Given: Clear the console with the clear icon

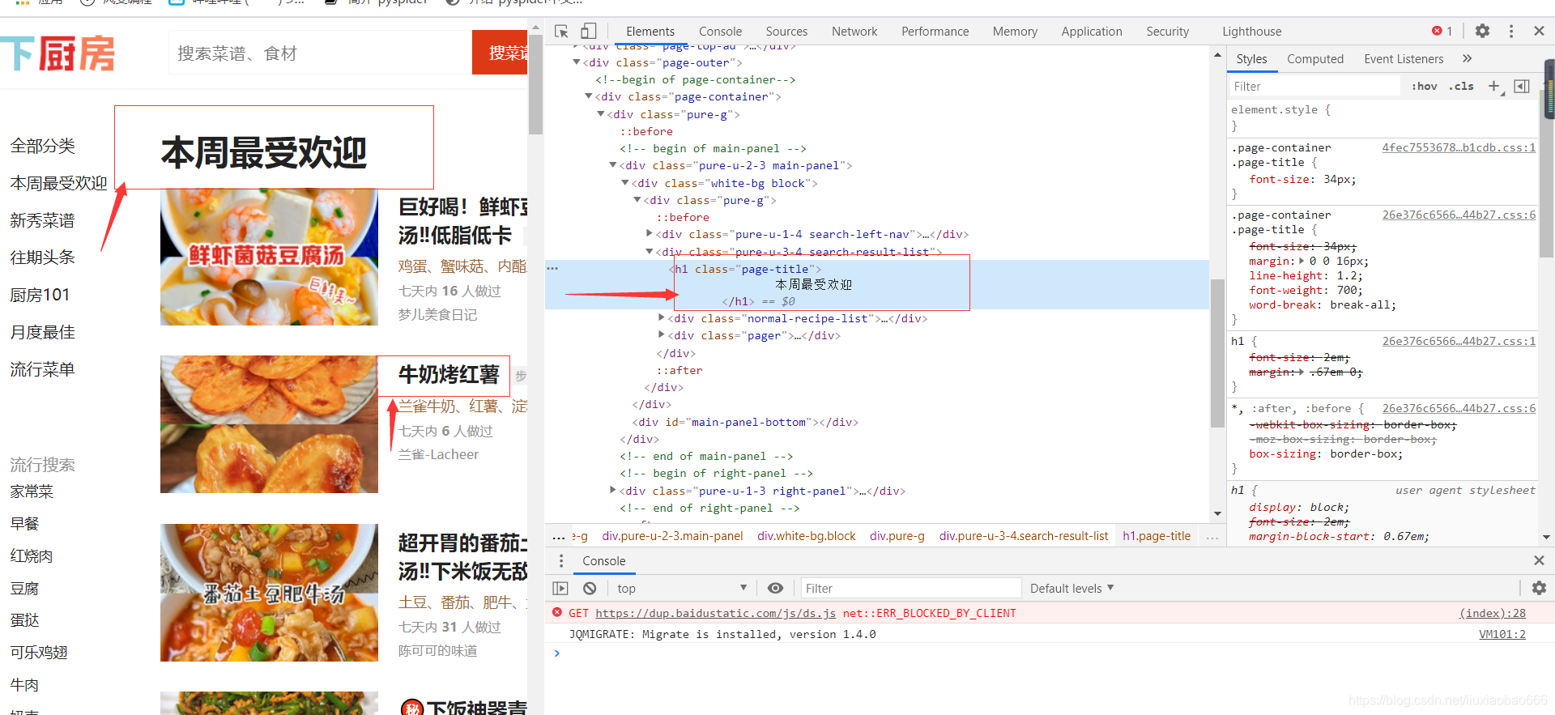Looking at the screenshot, I should tap(590, 589).
